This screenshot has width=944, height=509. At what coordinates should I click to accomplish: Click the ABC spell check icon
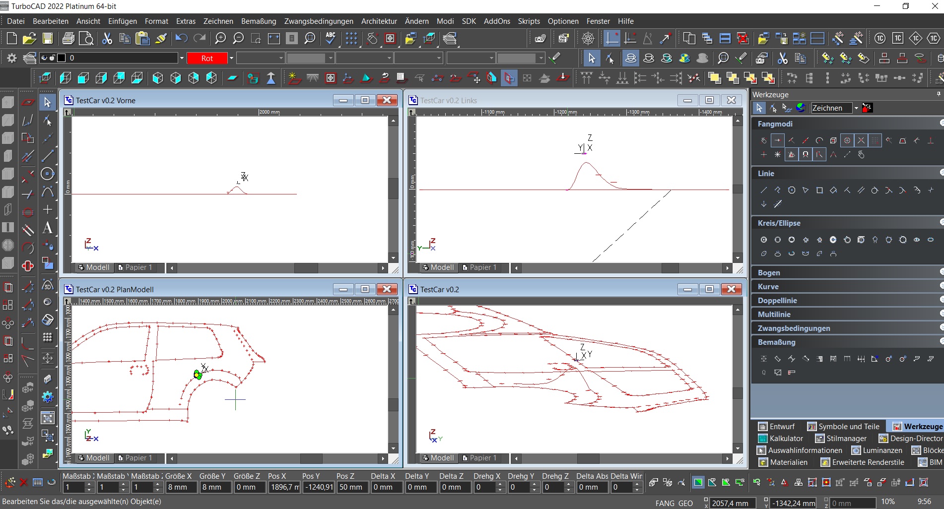point(331,38)
